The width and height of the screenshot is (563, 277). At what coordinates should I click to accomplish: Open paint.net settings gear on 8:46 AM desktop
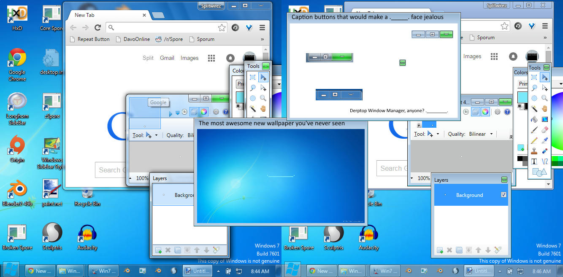point(498,112)
